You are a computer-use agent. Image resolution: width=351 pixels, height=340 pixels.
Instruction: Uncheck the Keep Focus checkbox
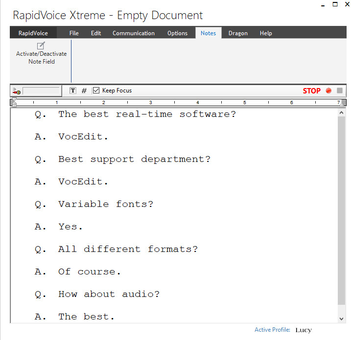pyautogui.click(x=96, y=91)
